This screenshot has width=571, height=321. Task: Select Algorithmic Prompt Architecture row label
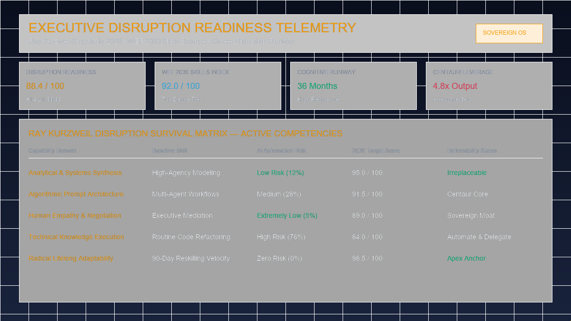(x=76, y=194)
